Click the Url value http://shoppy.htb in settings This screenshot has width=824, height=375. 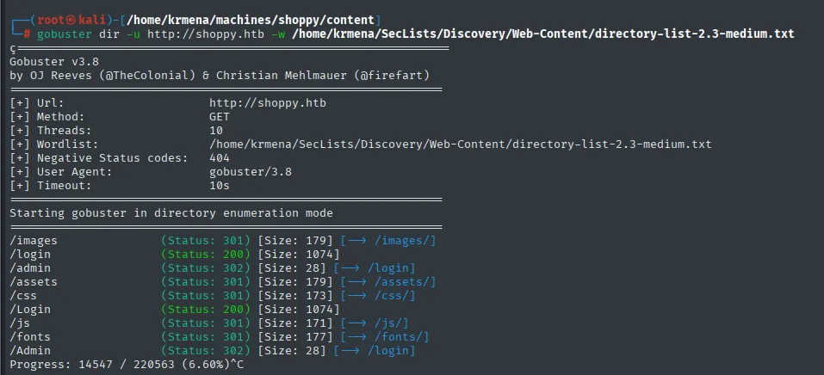point(268,103)
